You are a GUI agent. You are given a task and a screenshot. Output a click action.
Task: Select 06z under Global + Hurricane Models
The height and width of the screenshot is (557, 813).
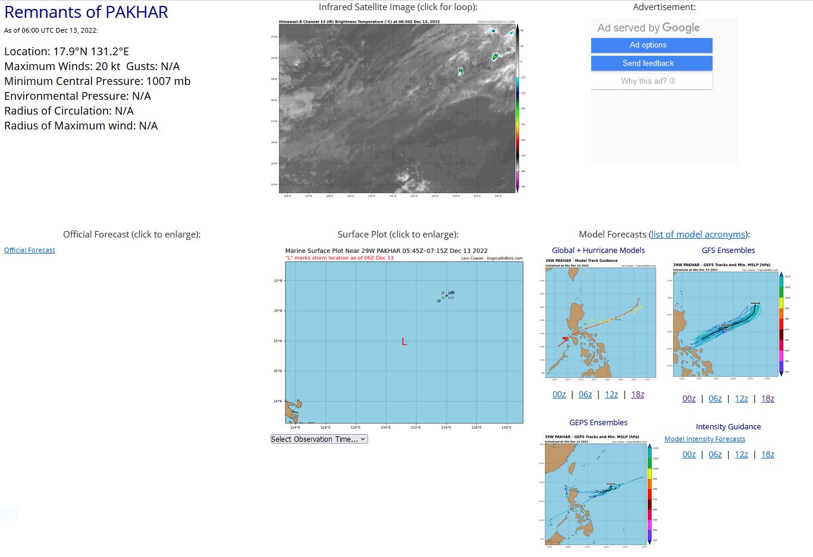(x=585, y=394)
